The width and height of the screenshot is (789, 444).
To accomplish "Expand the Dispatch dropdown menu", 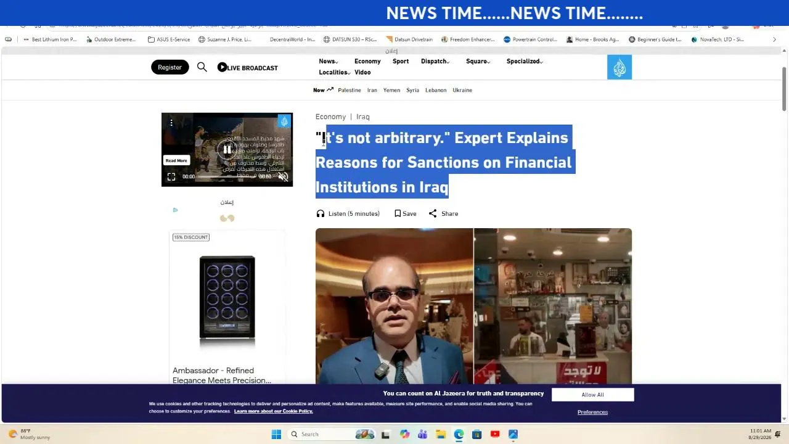I will click(435, 61).
